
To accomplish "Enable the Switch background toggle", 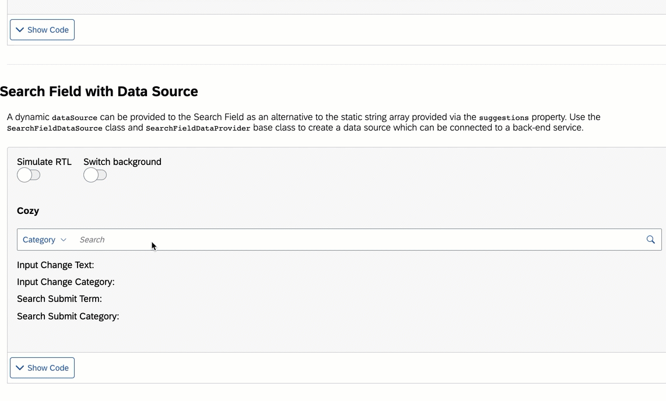I will (x=95, y=175).
